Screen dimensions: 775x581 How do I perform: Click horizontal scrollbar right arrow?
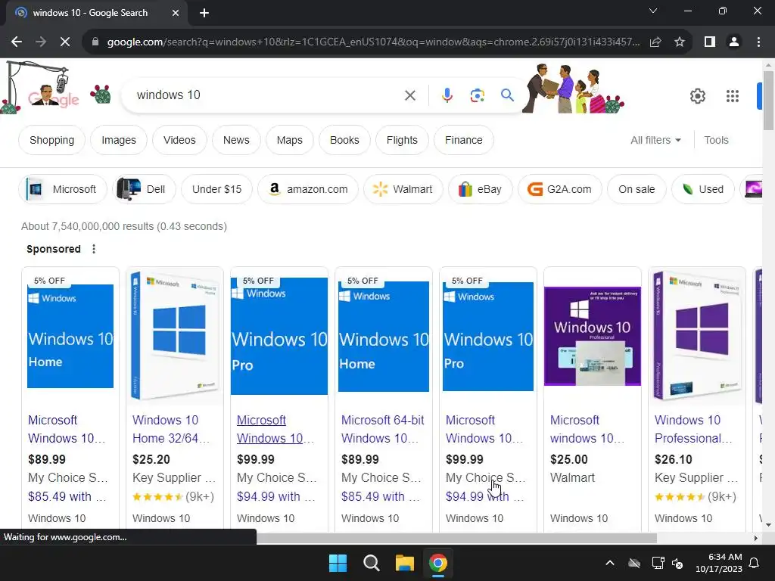[x=756, y=538]
